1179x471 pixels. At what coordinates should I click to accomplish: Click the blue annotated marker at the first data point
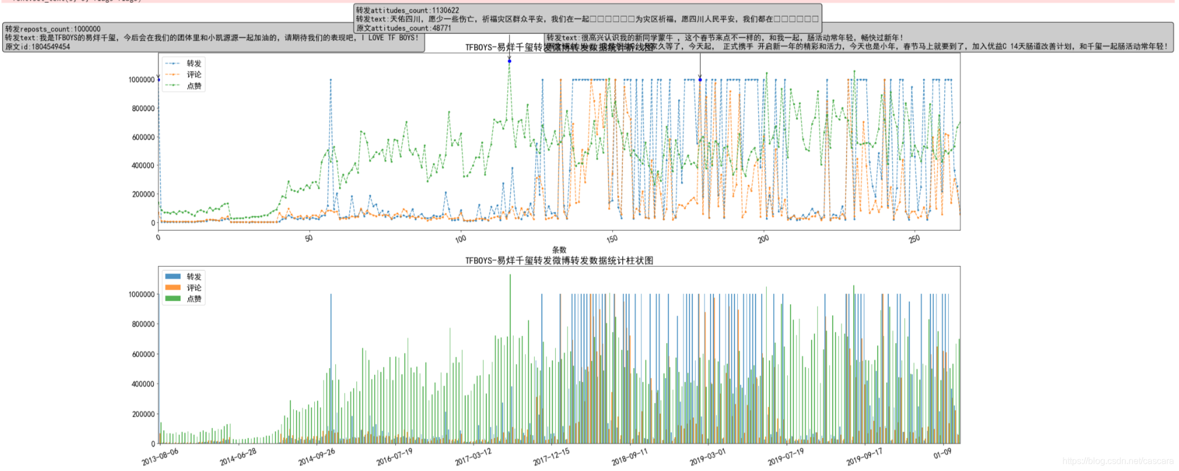(159, 80)
